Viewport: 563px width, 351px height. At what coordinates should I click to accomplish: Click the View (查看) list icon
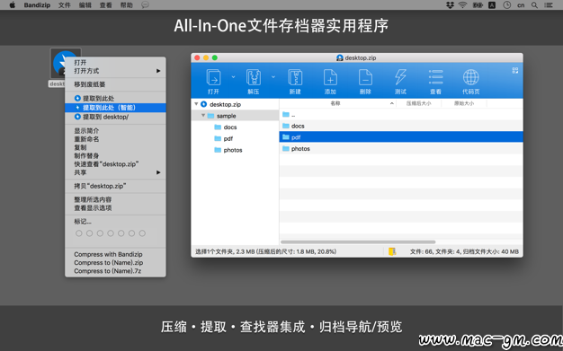435,77
